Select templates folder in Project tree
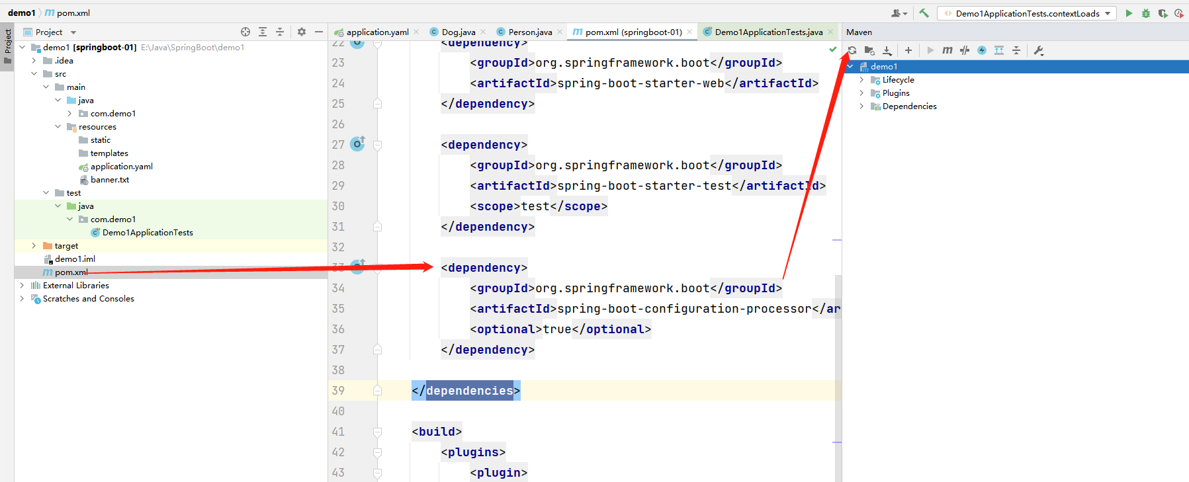The image size is (1189, 482). [109, 153]
